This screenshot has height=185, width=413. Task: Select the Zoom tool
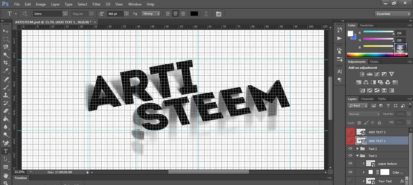(6, 183)
